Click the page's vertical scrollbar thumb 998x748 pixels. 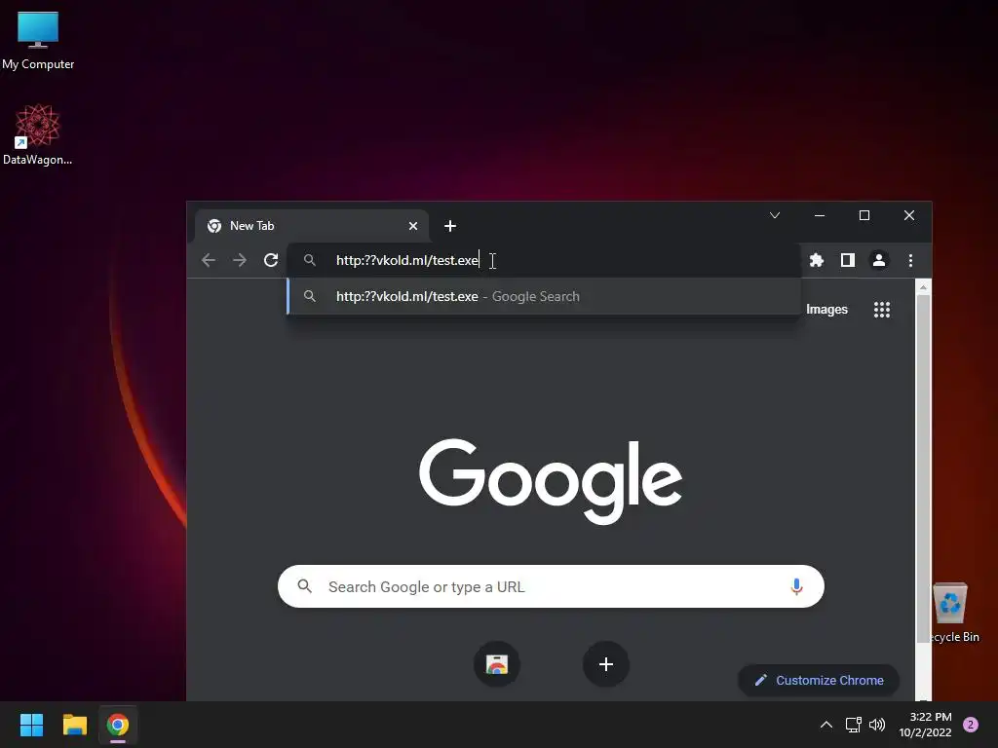click(923, 468)
